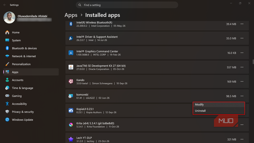Screen dimensions: 254x143
Task: Click the Intel Wireless Bluetooth app icon
Action: pyautogui.click(x=71, y=24)
